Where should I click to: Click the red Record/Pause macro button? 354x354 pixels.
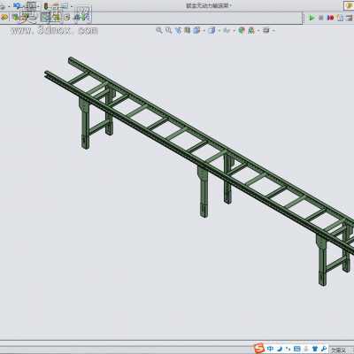(330, 18)
